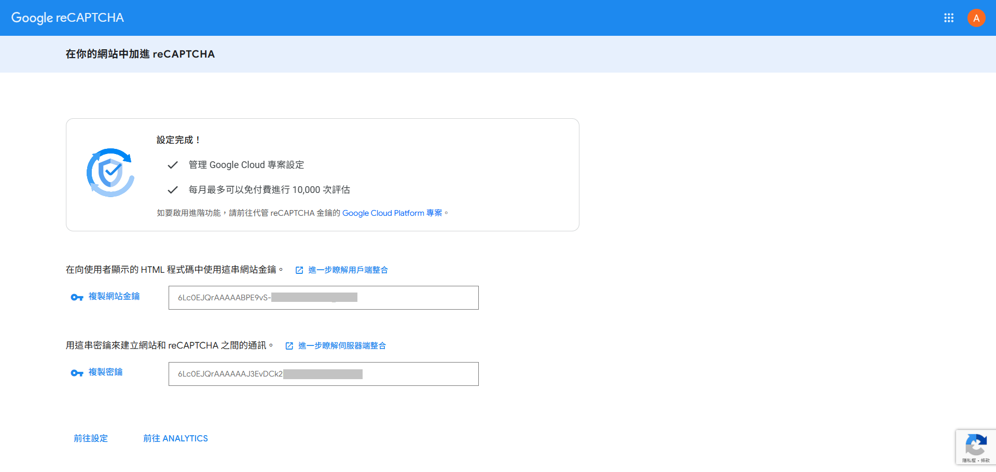Screen dimensions: 996x472
Task: Open the Google Cloud Platform 專案 link
Action: click(x=392, y=213)
